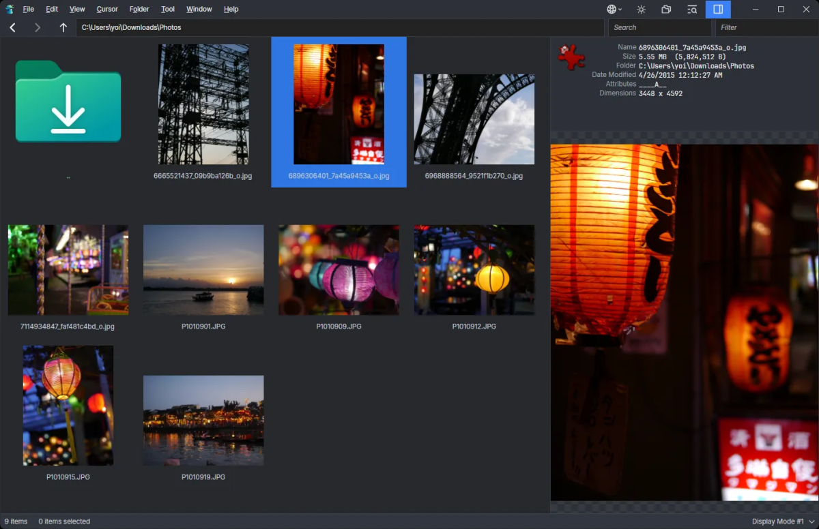The width and height of the screenshot is (819, 529).
Task: Open the globe language dropdown
Action: [x=614, y=9]
